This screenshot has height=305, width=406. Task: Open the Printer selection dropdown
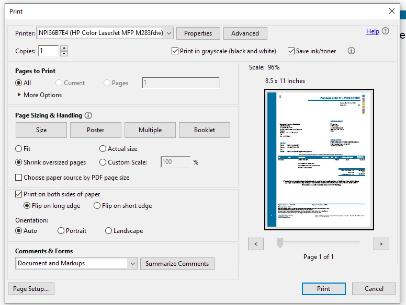(x=105, y=33)
